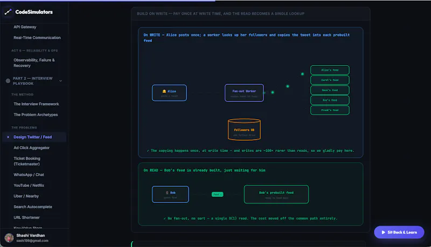
Task: Open the CodeSimulators home title
Action: tap(34, 12)
